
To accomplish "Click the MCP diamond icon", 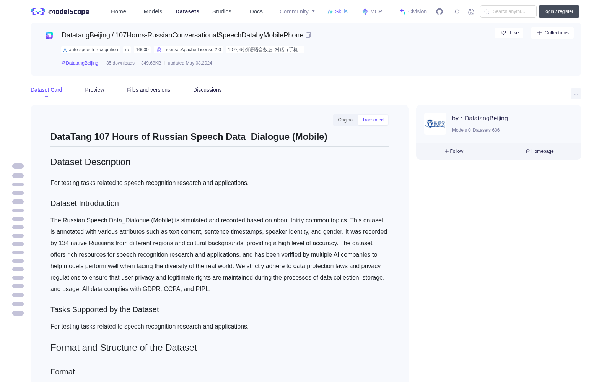I will (365, 11).
